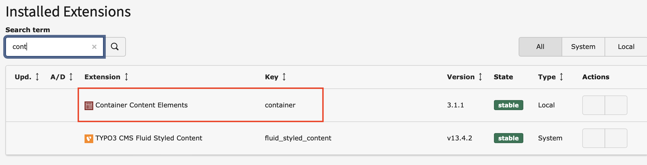Sort by the A/D column arrows

(71, 77)
